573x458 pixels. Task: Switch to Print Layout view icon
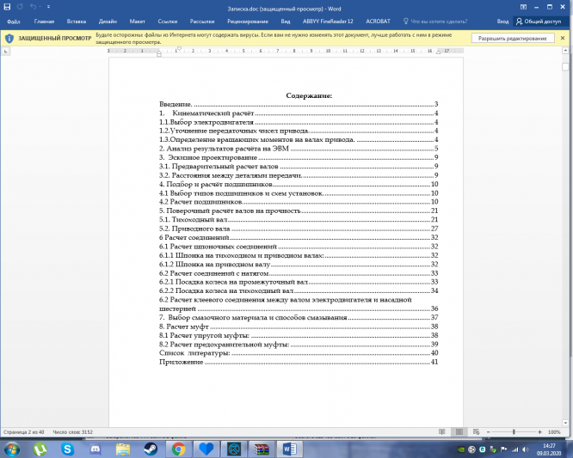pos(459,432)
